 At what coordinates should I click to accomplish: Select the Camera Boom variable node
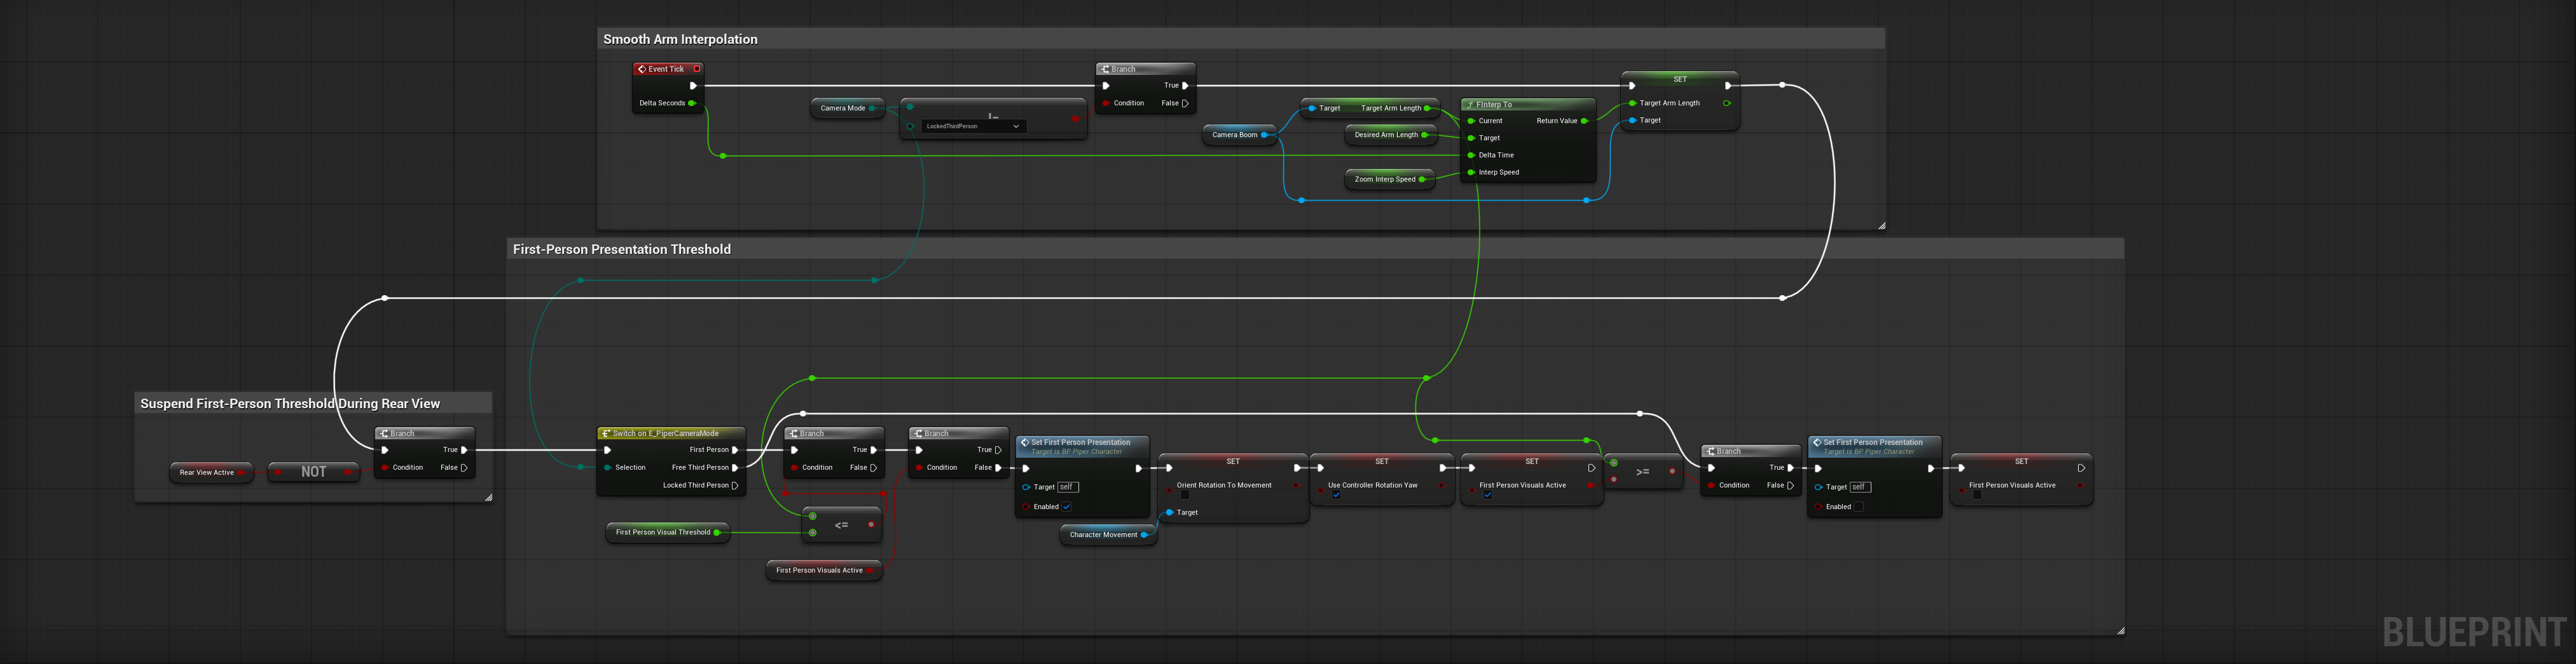(1239, 135)
